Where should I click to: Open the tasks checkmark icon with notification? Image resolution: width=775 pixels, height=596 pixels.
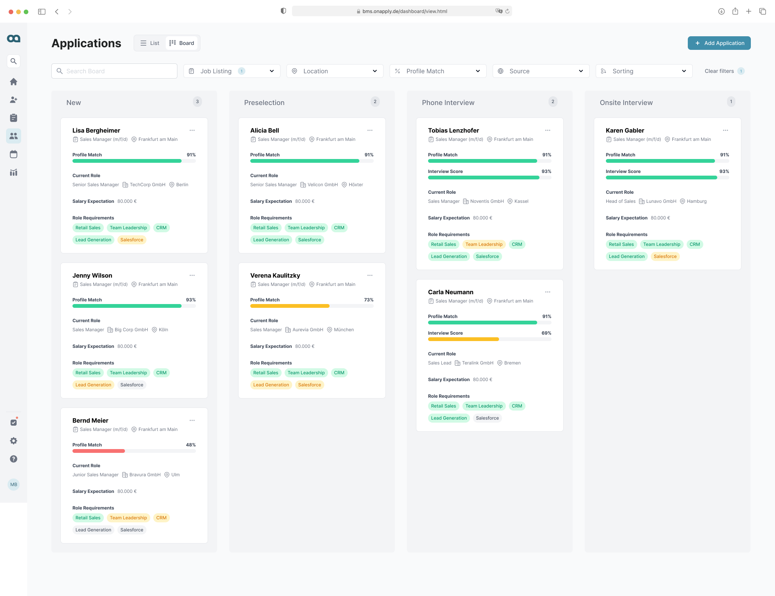click(14, 422)
